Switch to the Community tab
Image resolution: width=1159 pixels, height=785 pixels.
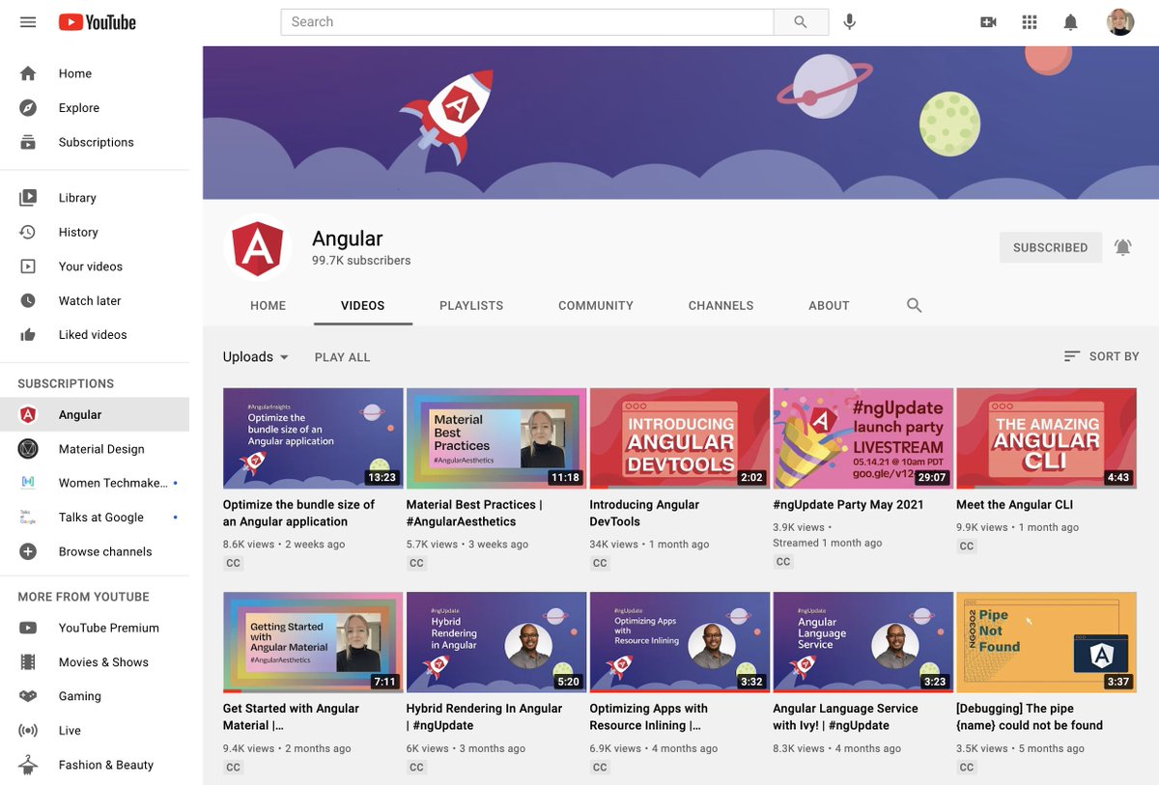pyautogui.click(x=595, y=305)
